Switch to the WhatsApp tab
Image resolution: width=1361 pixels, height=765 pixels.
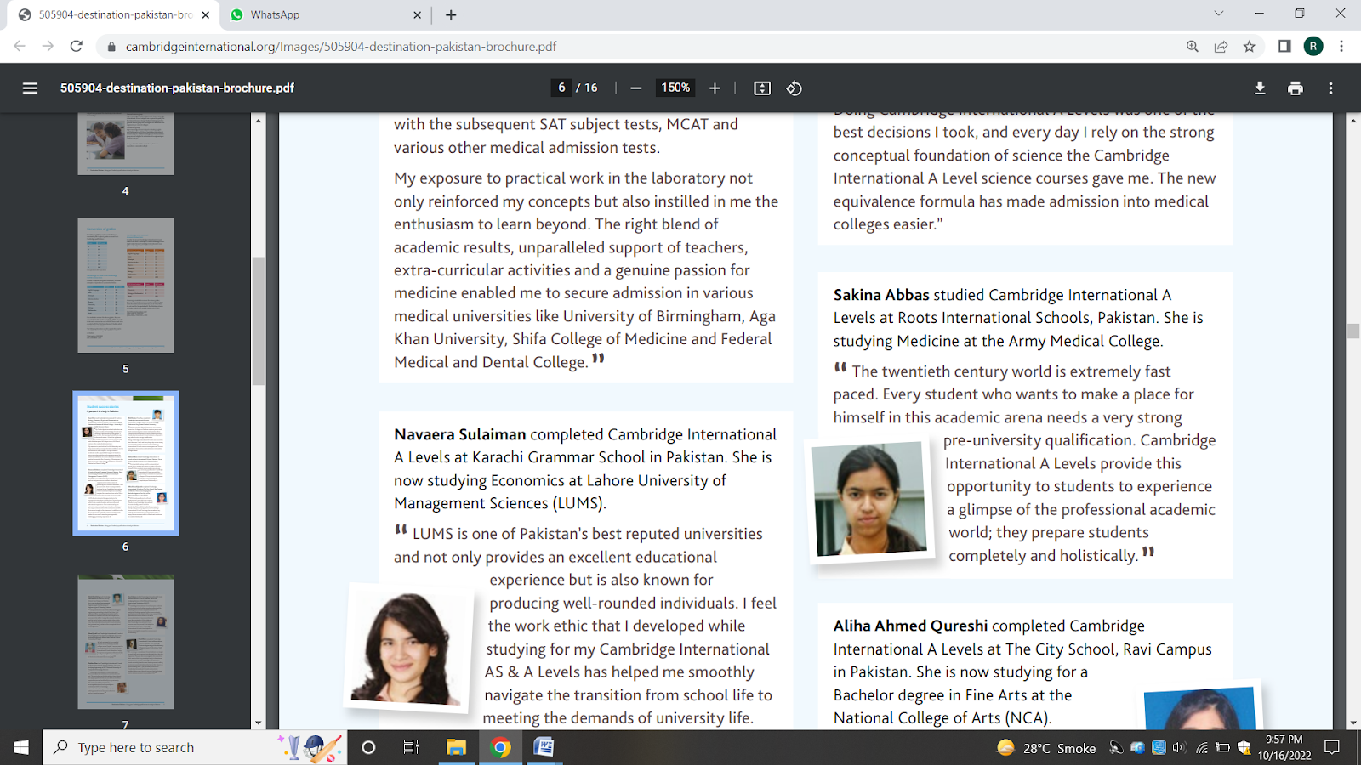[325, 15]
